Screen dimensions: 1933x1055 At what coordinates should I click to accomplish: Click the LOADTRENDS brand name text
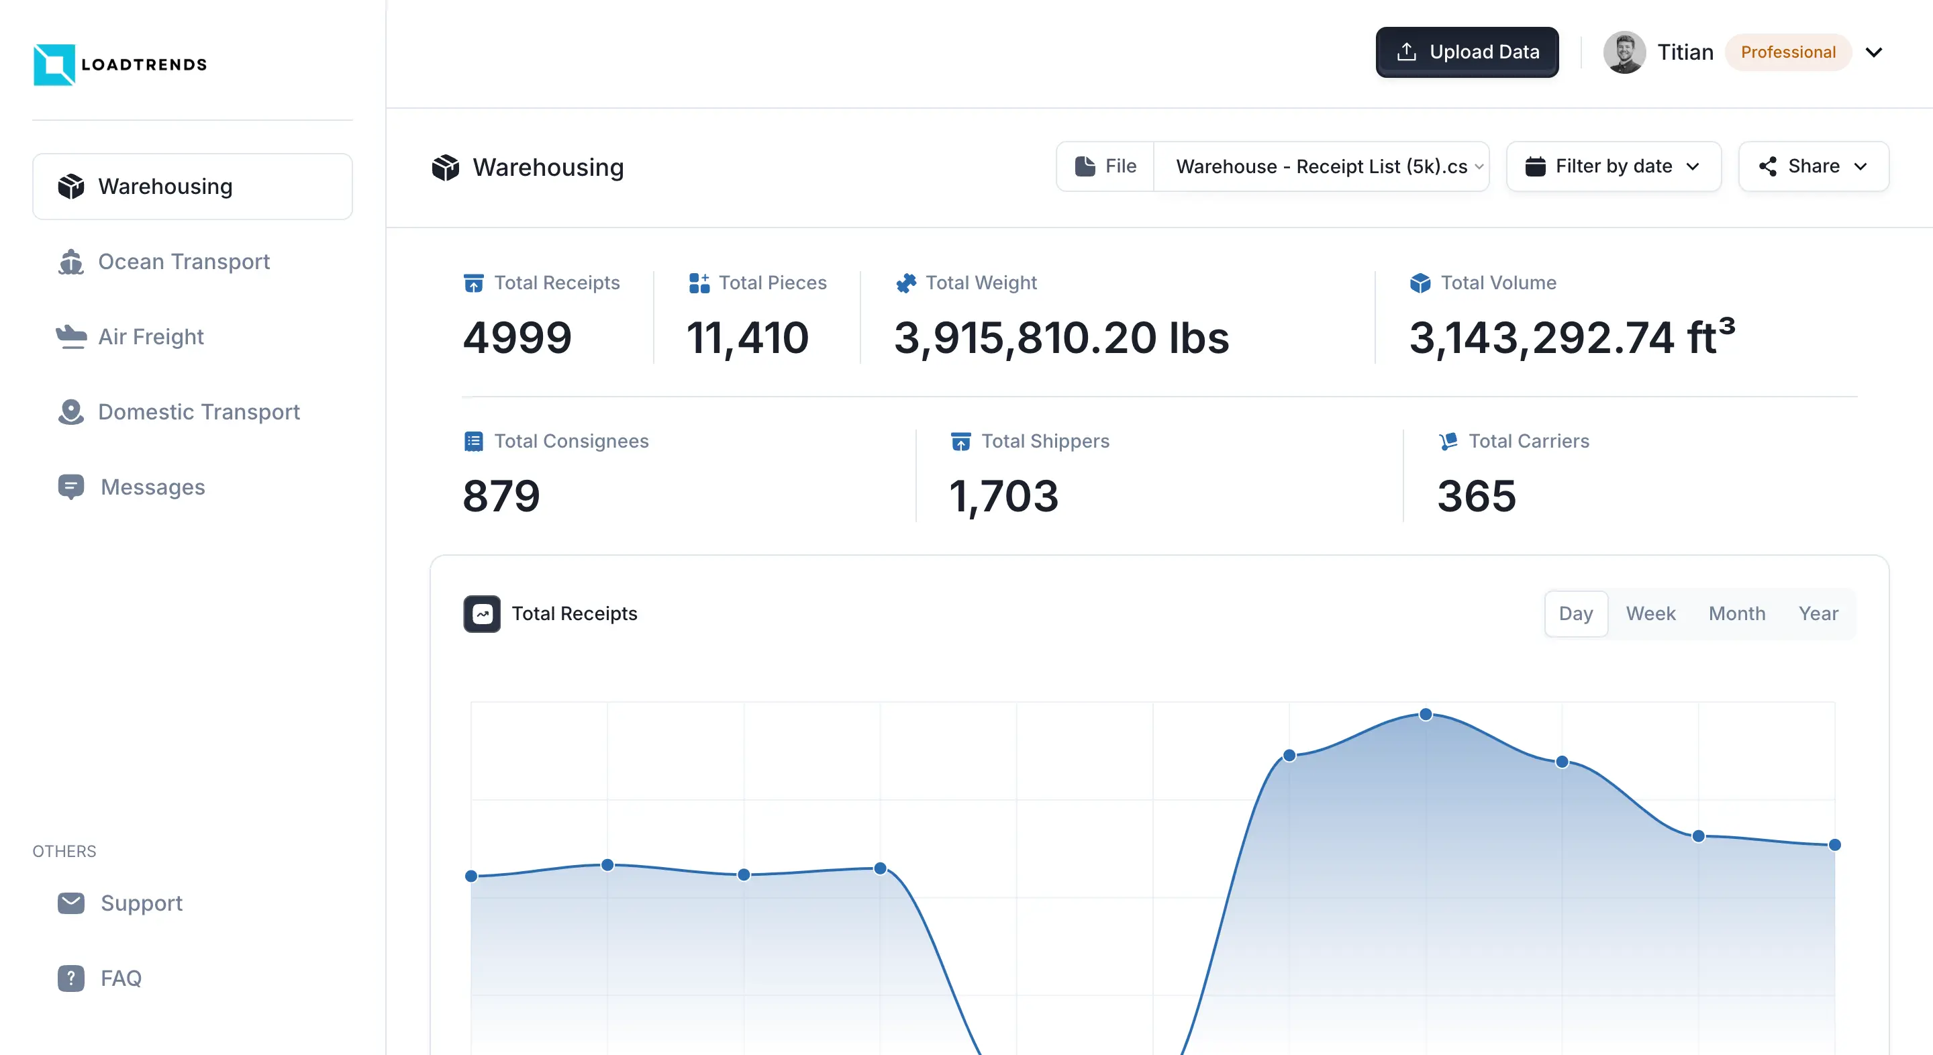point(144,64)
